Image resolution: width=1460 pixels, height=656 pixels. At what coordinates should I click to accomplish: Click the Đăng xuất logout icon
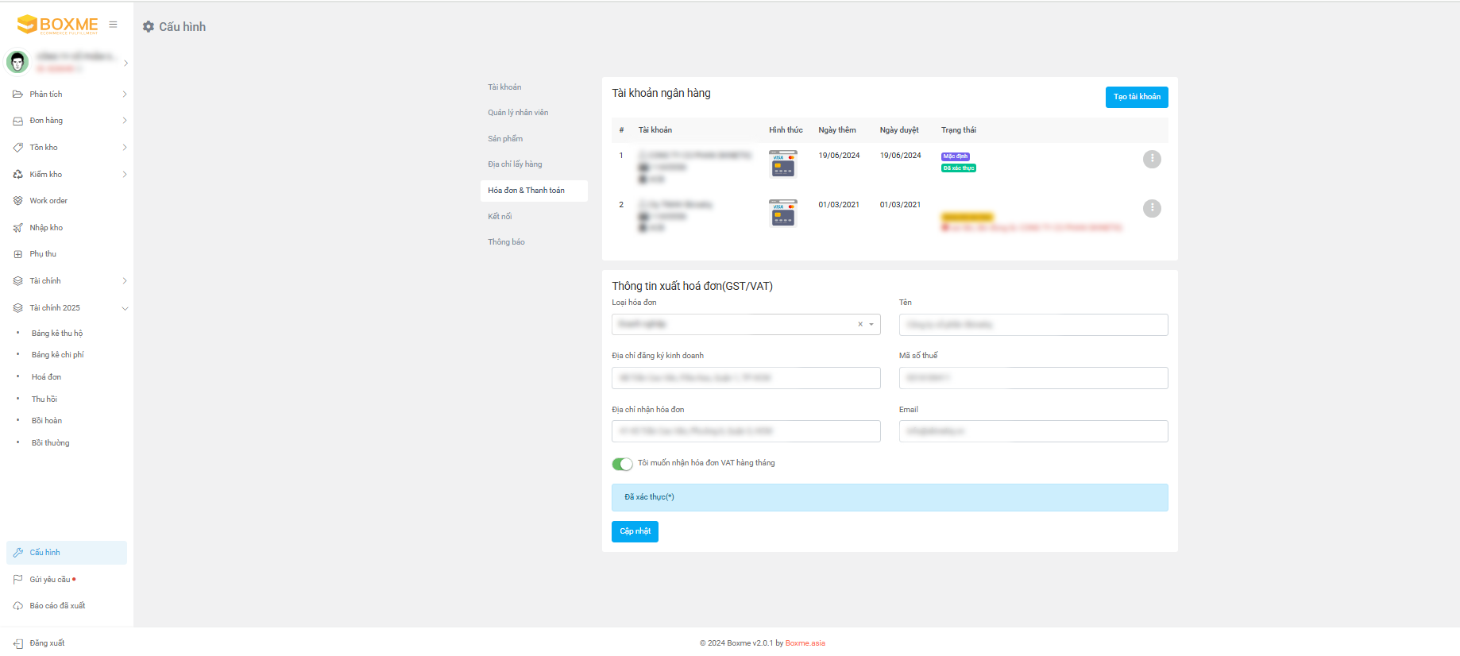point(17,643)
